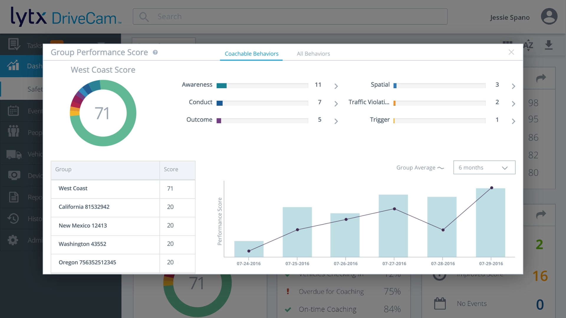The width and height of the screenshot is (566, 318).
Task: Click the Group Performance Score help icon
Action: (155, 52)
